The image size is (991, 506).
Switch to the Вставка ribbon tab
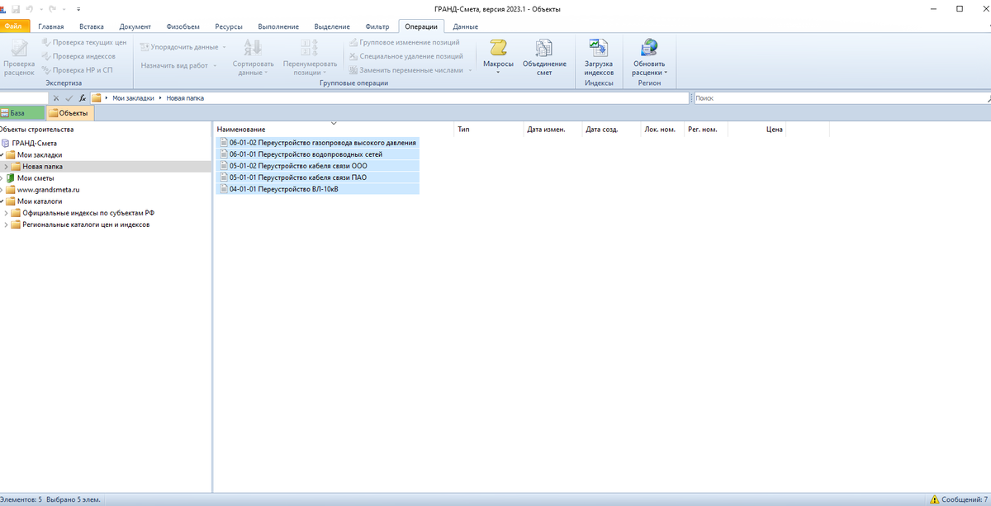[92, 26]
